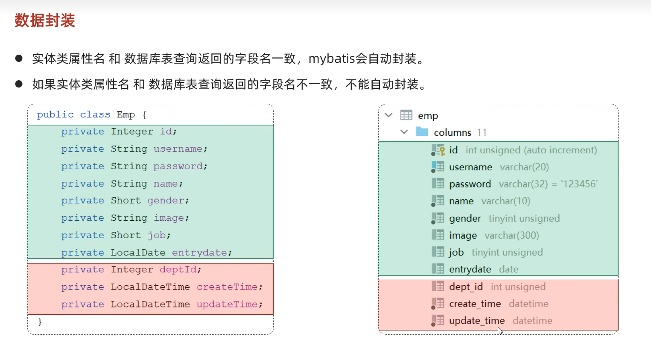Click the entrydate column icon

438,269
